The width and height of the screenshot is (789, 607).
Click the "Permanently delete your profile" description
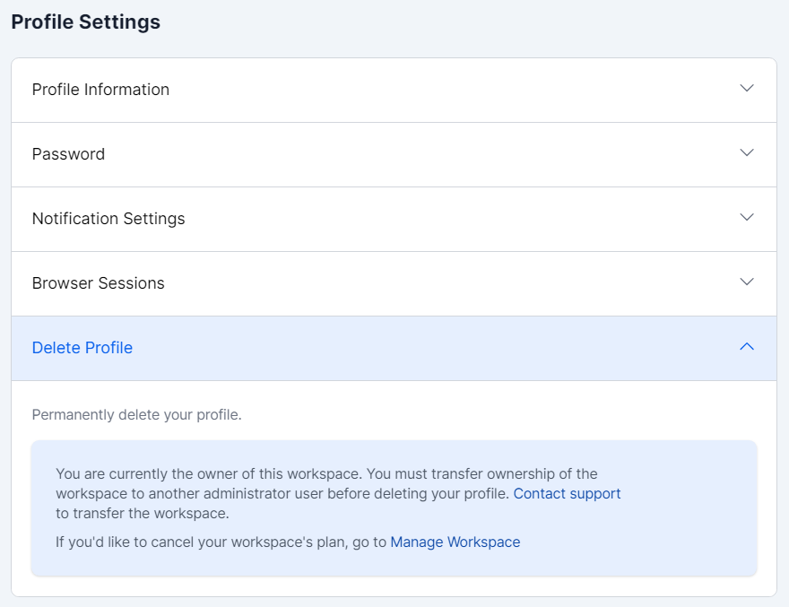click(x=137, y=415)
